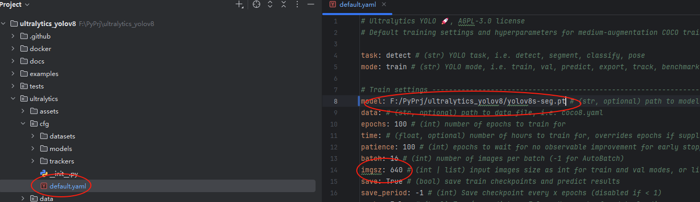Select the assets folder in project tree
The height and width of the screenshot is (202, 700).
click(49, 111)
